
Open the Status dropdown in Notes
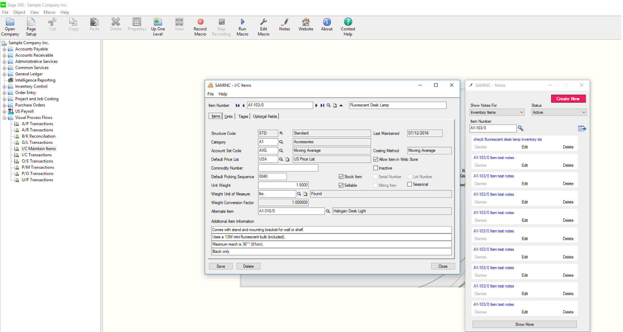(559, 112)
